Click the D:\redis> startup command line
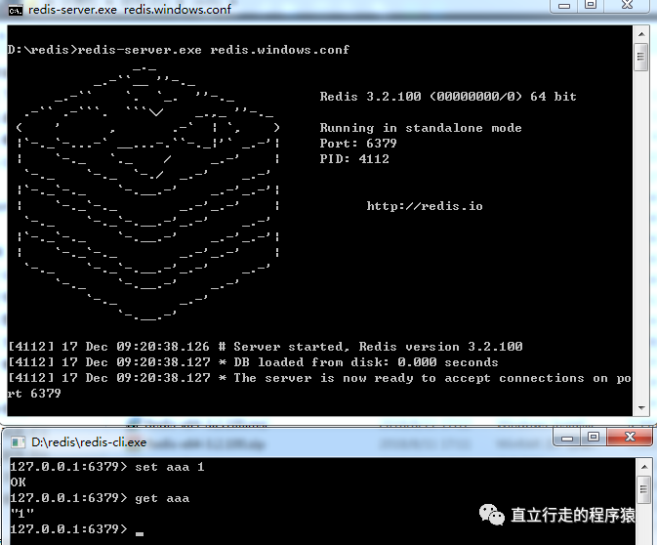 179,50
